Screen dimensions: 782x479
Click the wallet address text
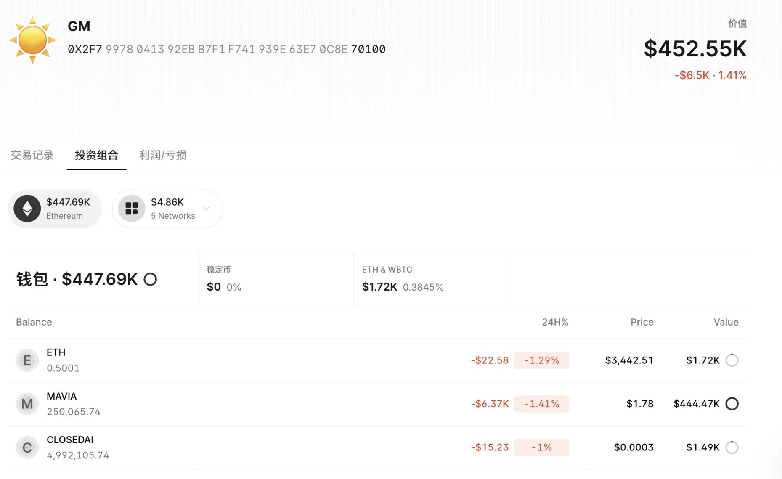coord(226,49)
